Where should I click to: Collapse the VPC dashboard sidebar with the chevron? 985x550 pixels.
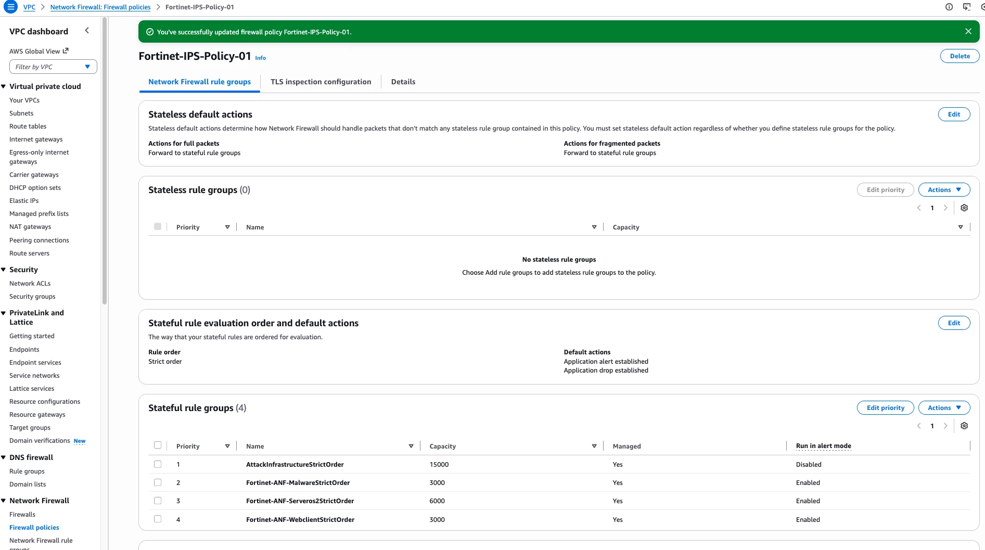click(87, 31)
